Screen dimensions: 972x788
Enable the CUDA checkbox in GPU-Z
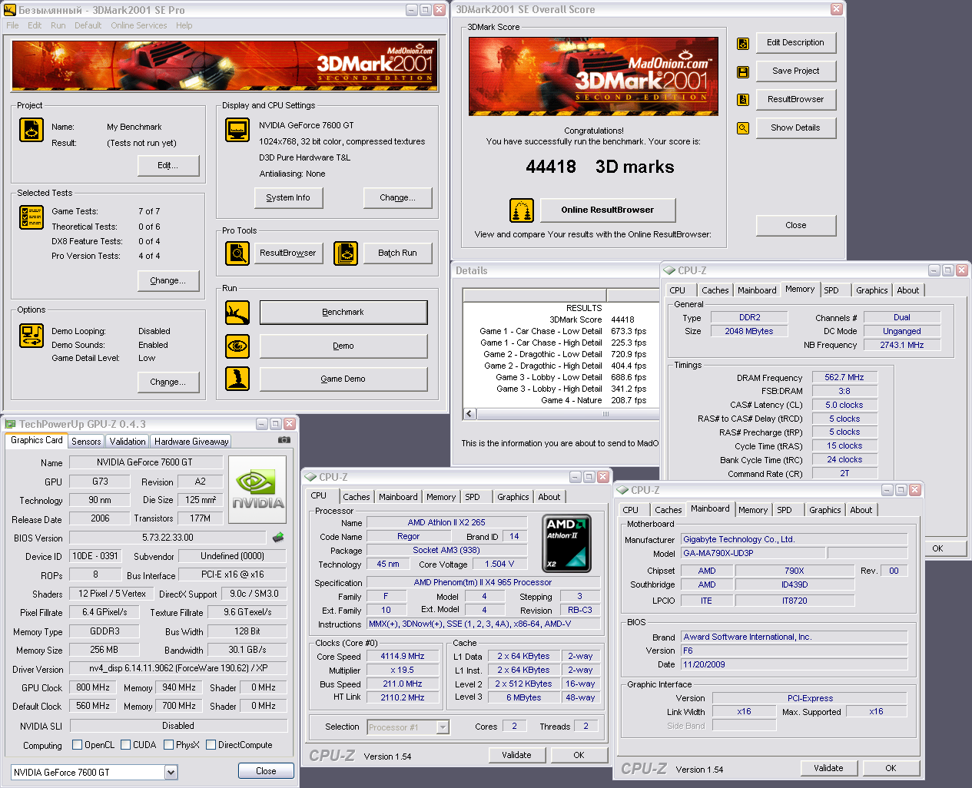pyautogui.click(x=125, y=744)
